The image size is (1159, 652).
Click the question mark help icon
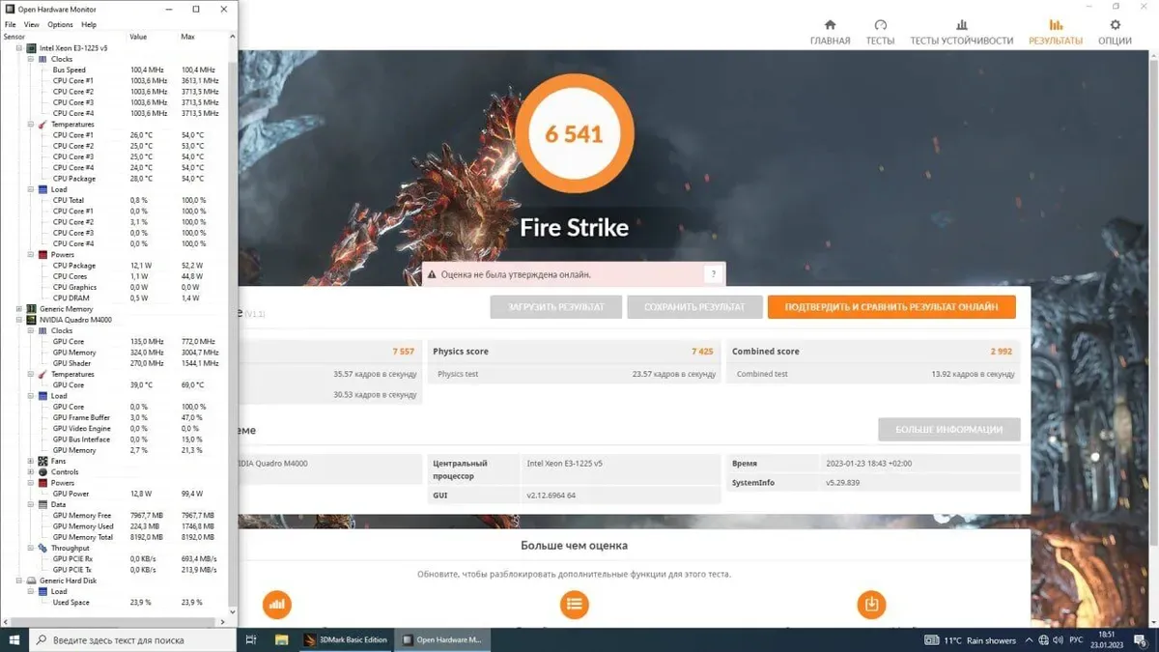tap(713, 274)
